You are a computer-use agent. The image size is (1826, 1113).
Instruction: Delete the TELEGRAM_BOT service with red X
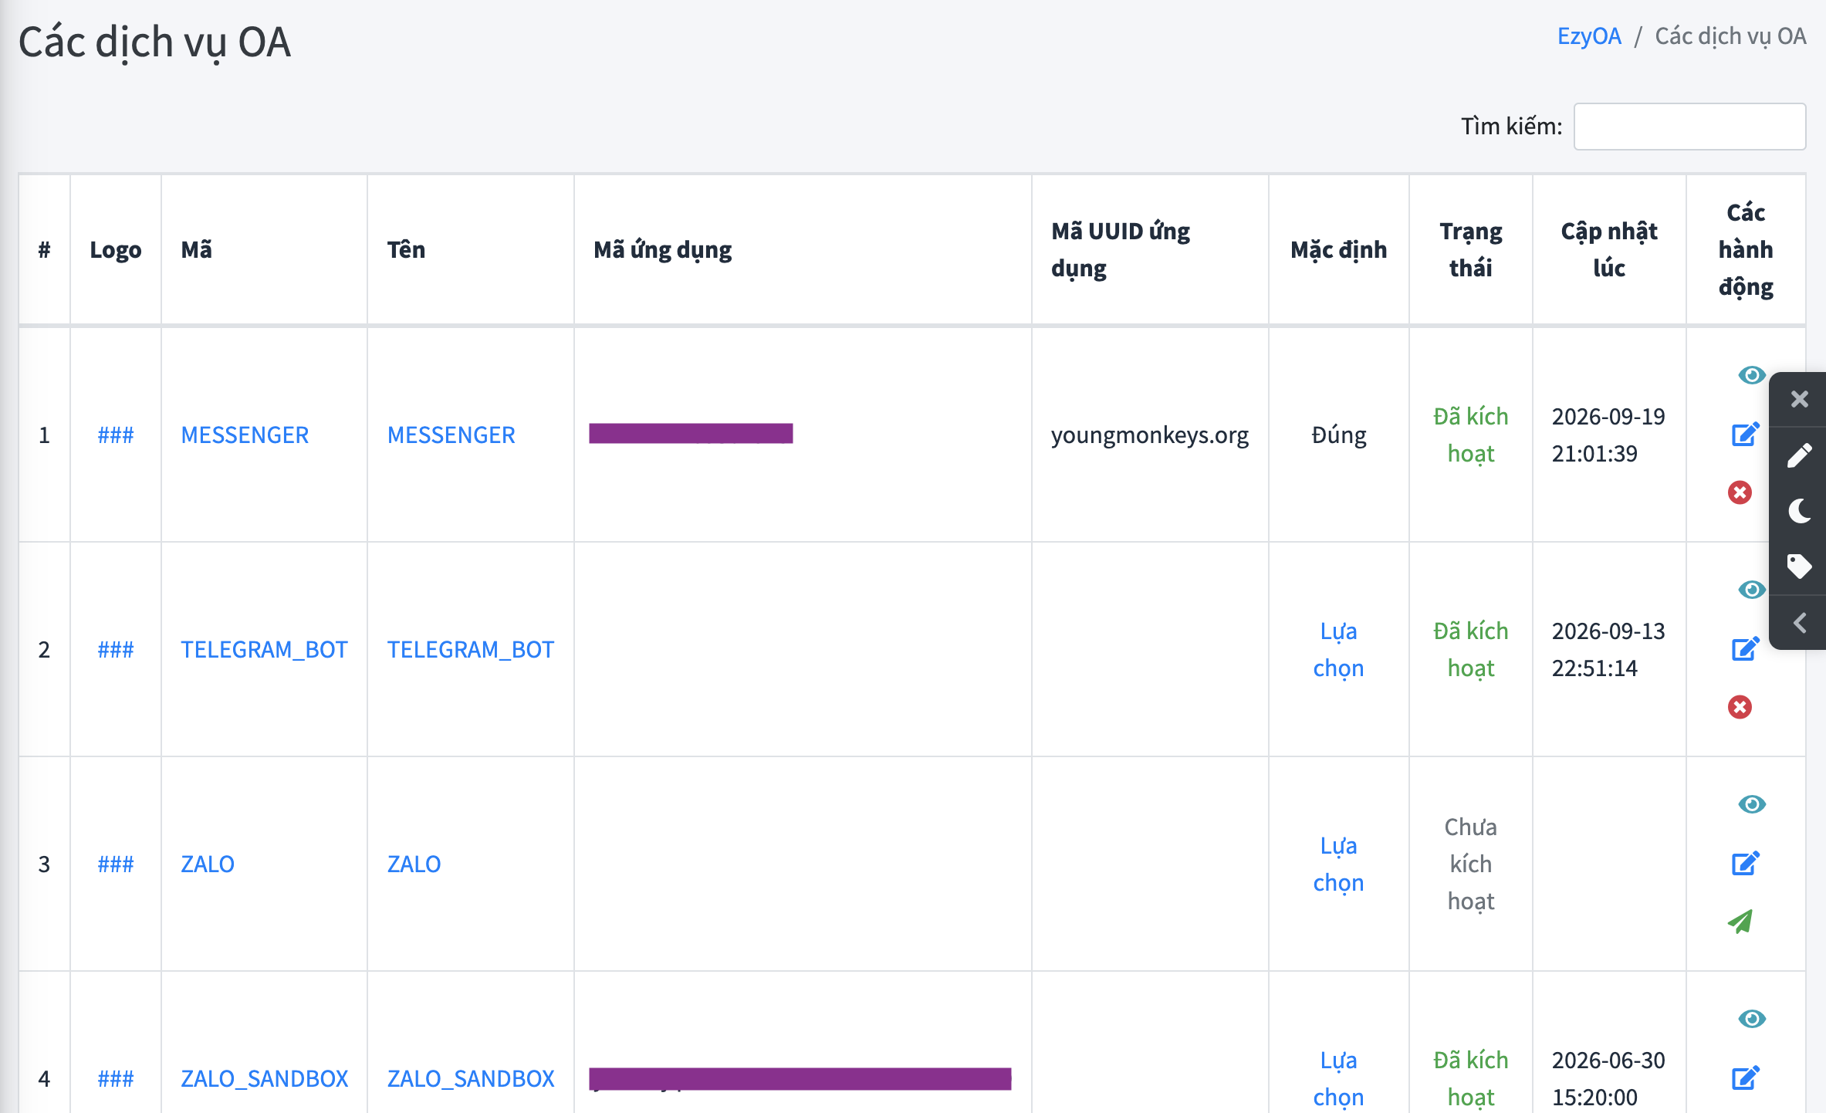pos(1740,707)
